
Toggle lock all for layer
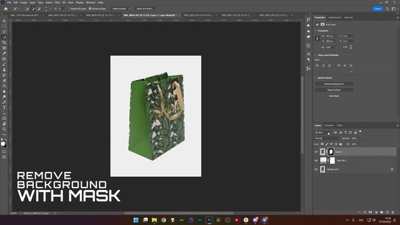tap(341, 144)
